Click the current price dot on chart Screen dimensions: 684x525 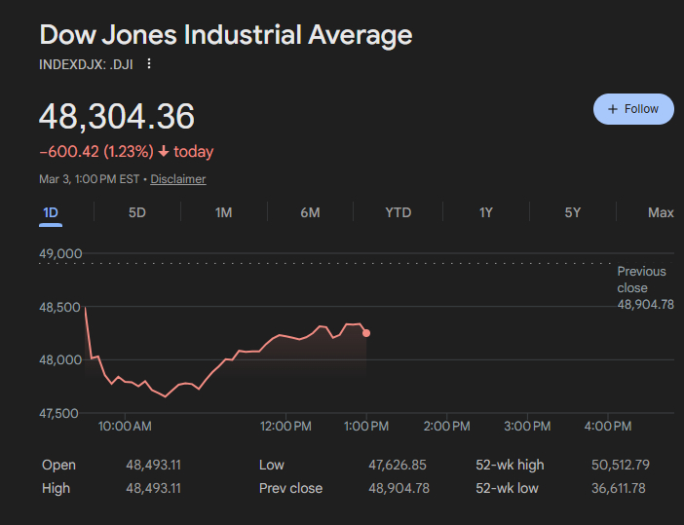click(x=366, y=333)
